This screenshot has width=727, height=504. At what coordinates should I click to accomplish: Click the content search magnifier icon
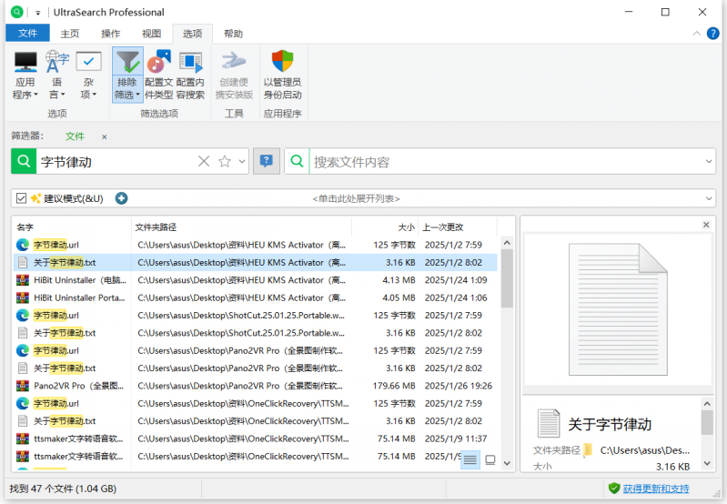point(297,161)
